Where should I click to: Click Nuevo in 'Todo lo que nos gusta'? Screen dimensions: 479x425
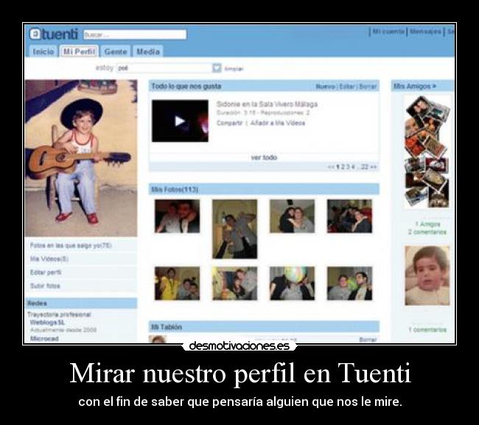click(325, 86)
